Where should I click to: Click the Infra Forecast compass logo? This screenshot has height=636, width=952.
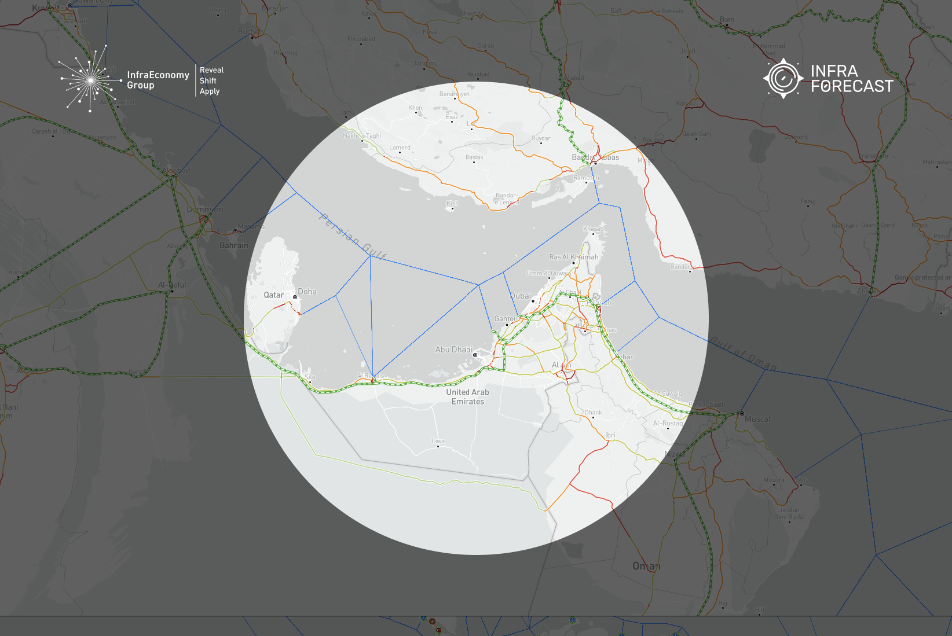tap(783, 78)
